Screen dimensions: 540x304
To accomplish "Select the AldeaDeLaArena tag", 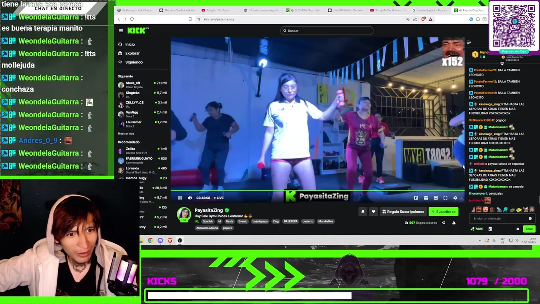I will (207, 228).
